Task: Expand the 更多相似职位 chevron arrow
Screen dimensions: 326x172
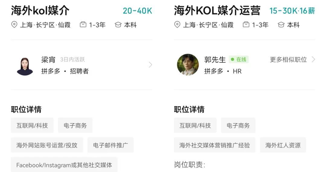Action: click(x=313, y=59)
